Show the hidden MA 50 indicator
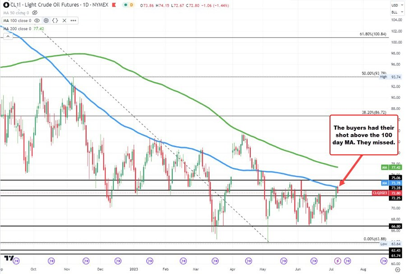 34,12
